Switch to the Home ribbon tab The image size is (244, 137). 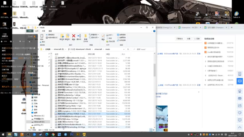tap(37, 31)
